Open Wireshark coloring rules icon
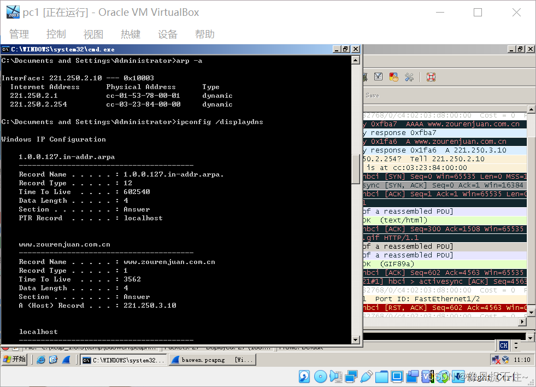The width and height of the screenshot is (536, 387). [394, 77]
